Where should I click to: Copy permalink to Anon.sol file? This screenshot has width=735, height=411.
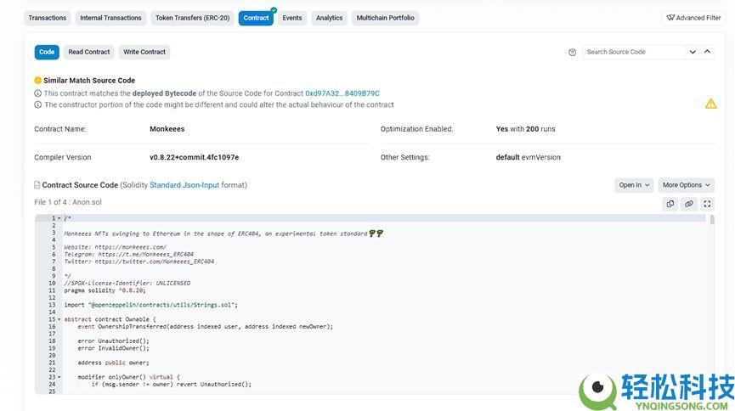pos(688,204)
